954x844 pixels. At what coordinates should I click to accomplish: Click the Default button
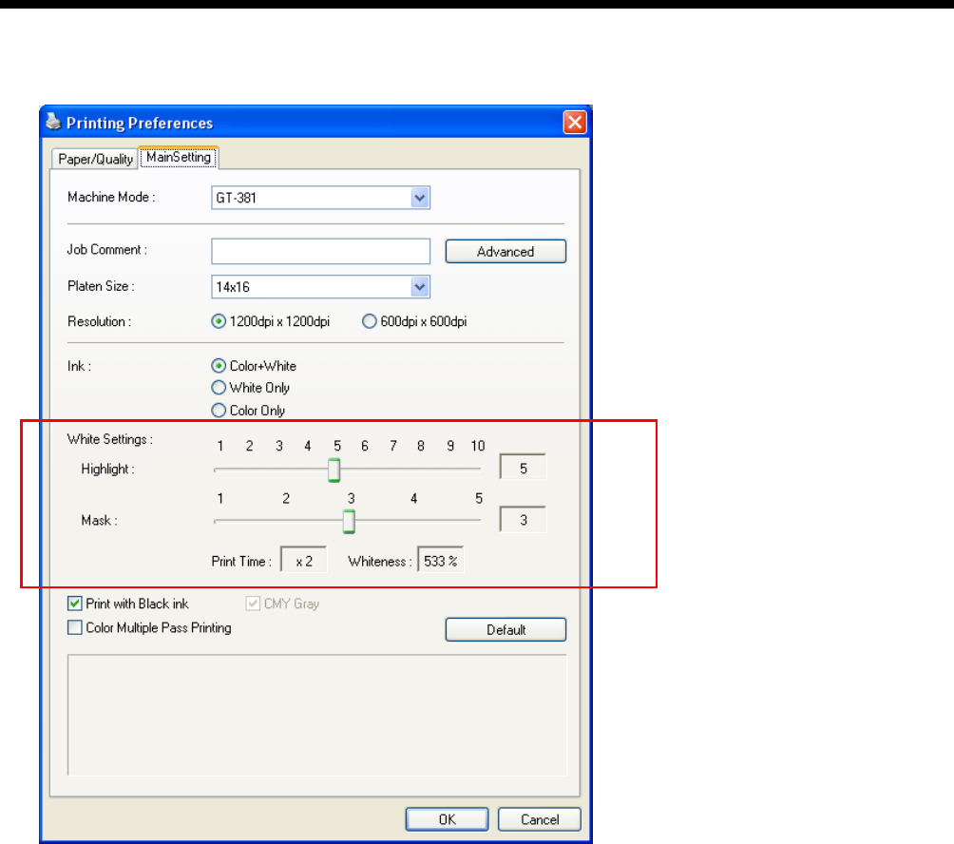coord(505,630)
